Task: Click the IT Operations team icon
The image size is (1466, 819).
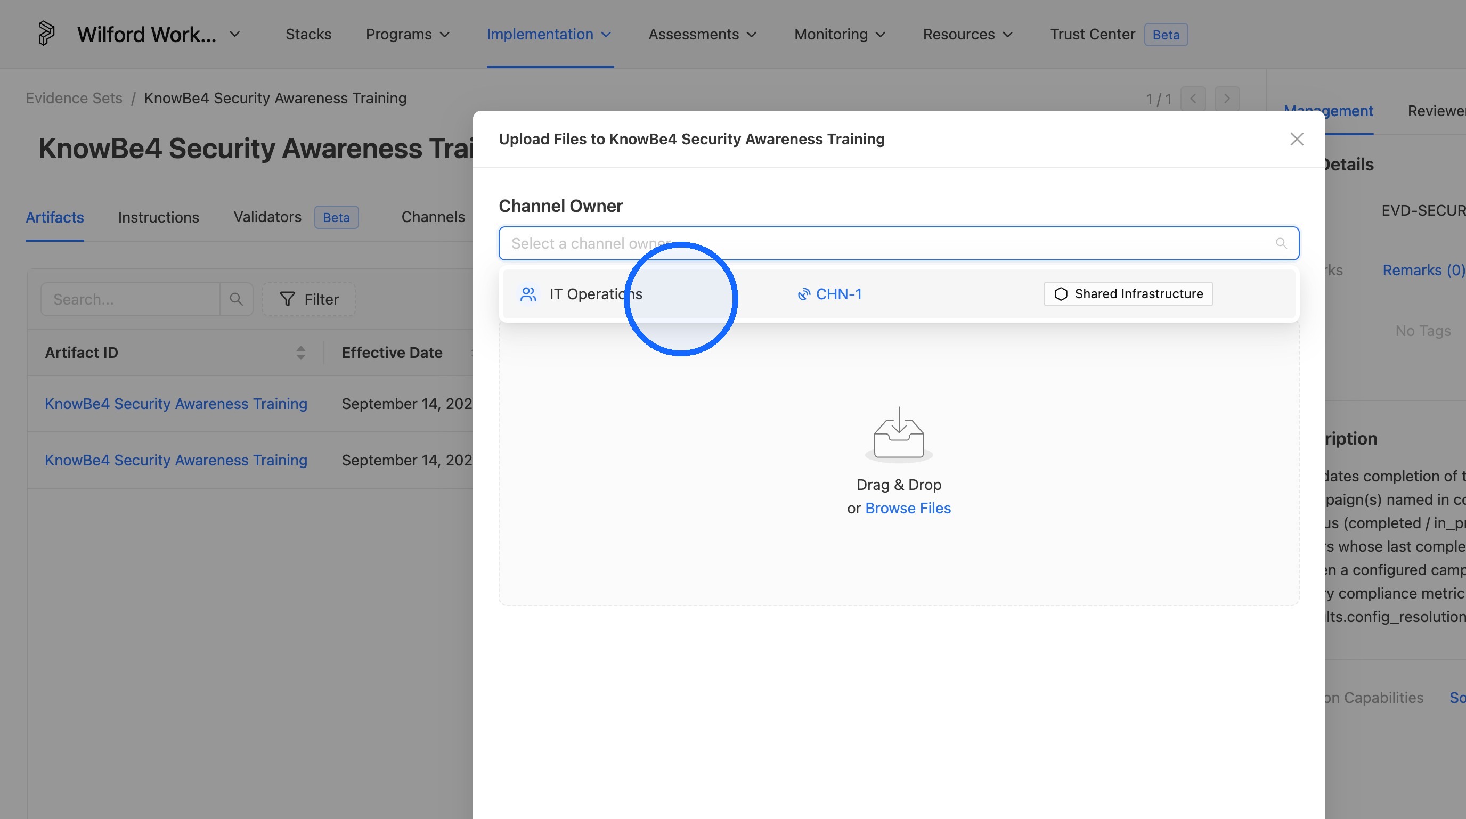Action: point(528,294)
